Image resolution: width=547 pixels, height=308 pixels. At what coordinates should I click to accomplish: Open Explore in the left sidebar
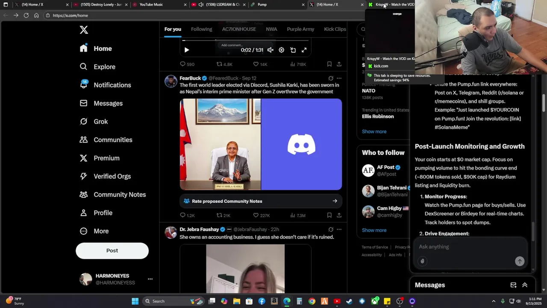click(x=97, y=67)
